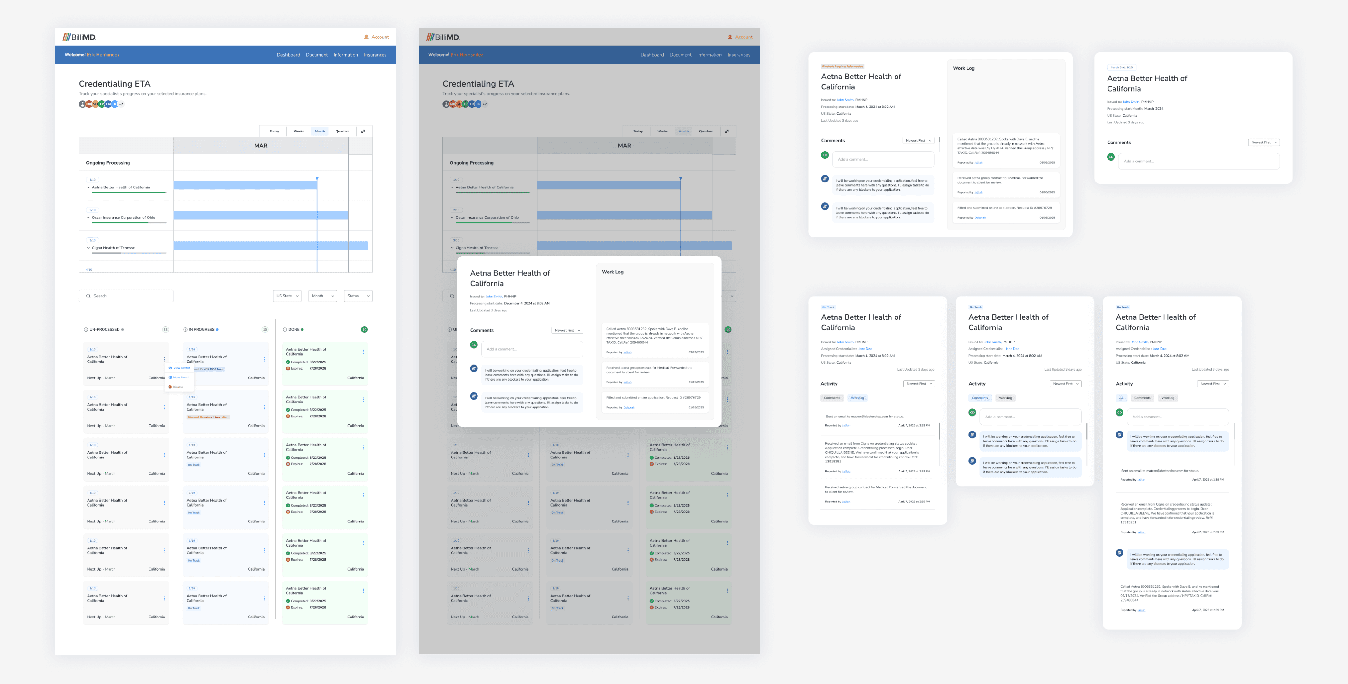Viewport: 1348px width, 684px height.
Task: Click Add a comment field in March Slot card
Action: point(1198,161)
